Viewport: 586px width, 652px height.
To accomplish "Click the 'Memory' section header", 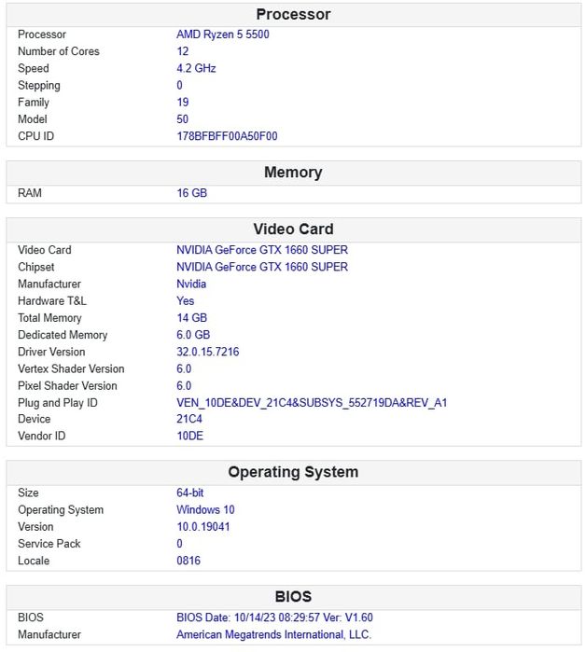I will (293, 173).
